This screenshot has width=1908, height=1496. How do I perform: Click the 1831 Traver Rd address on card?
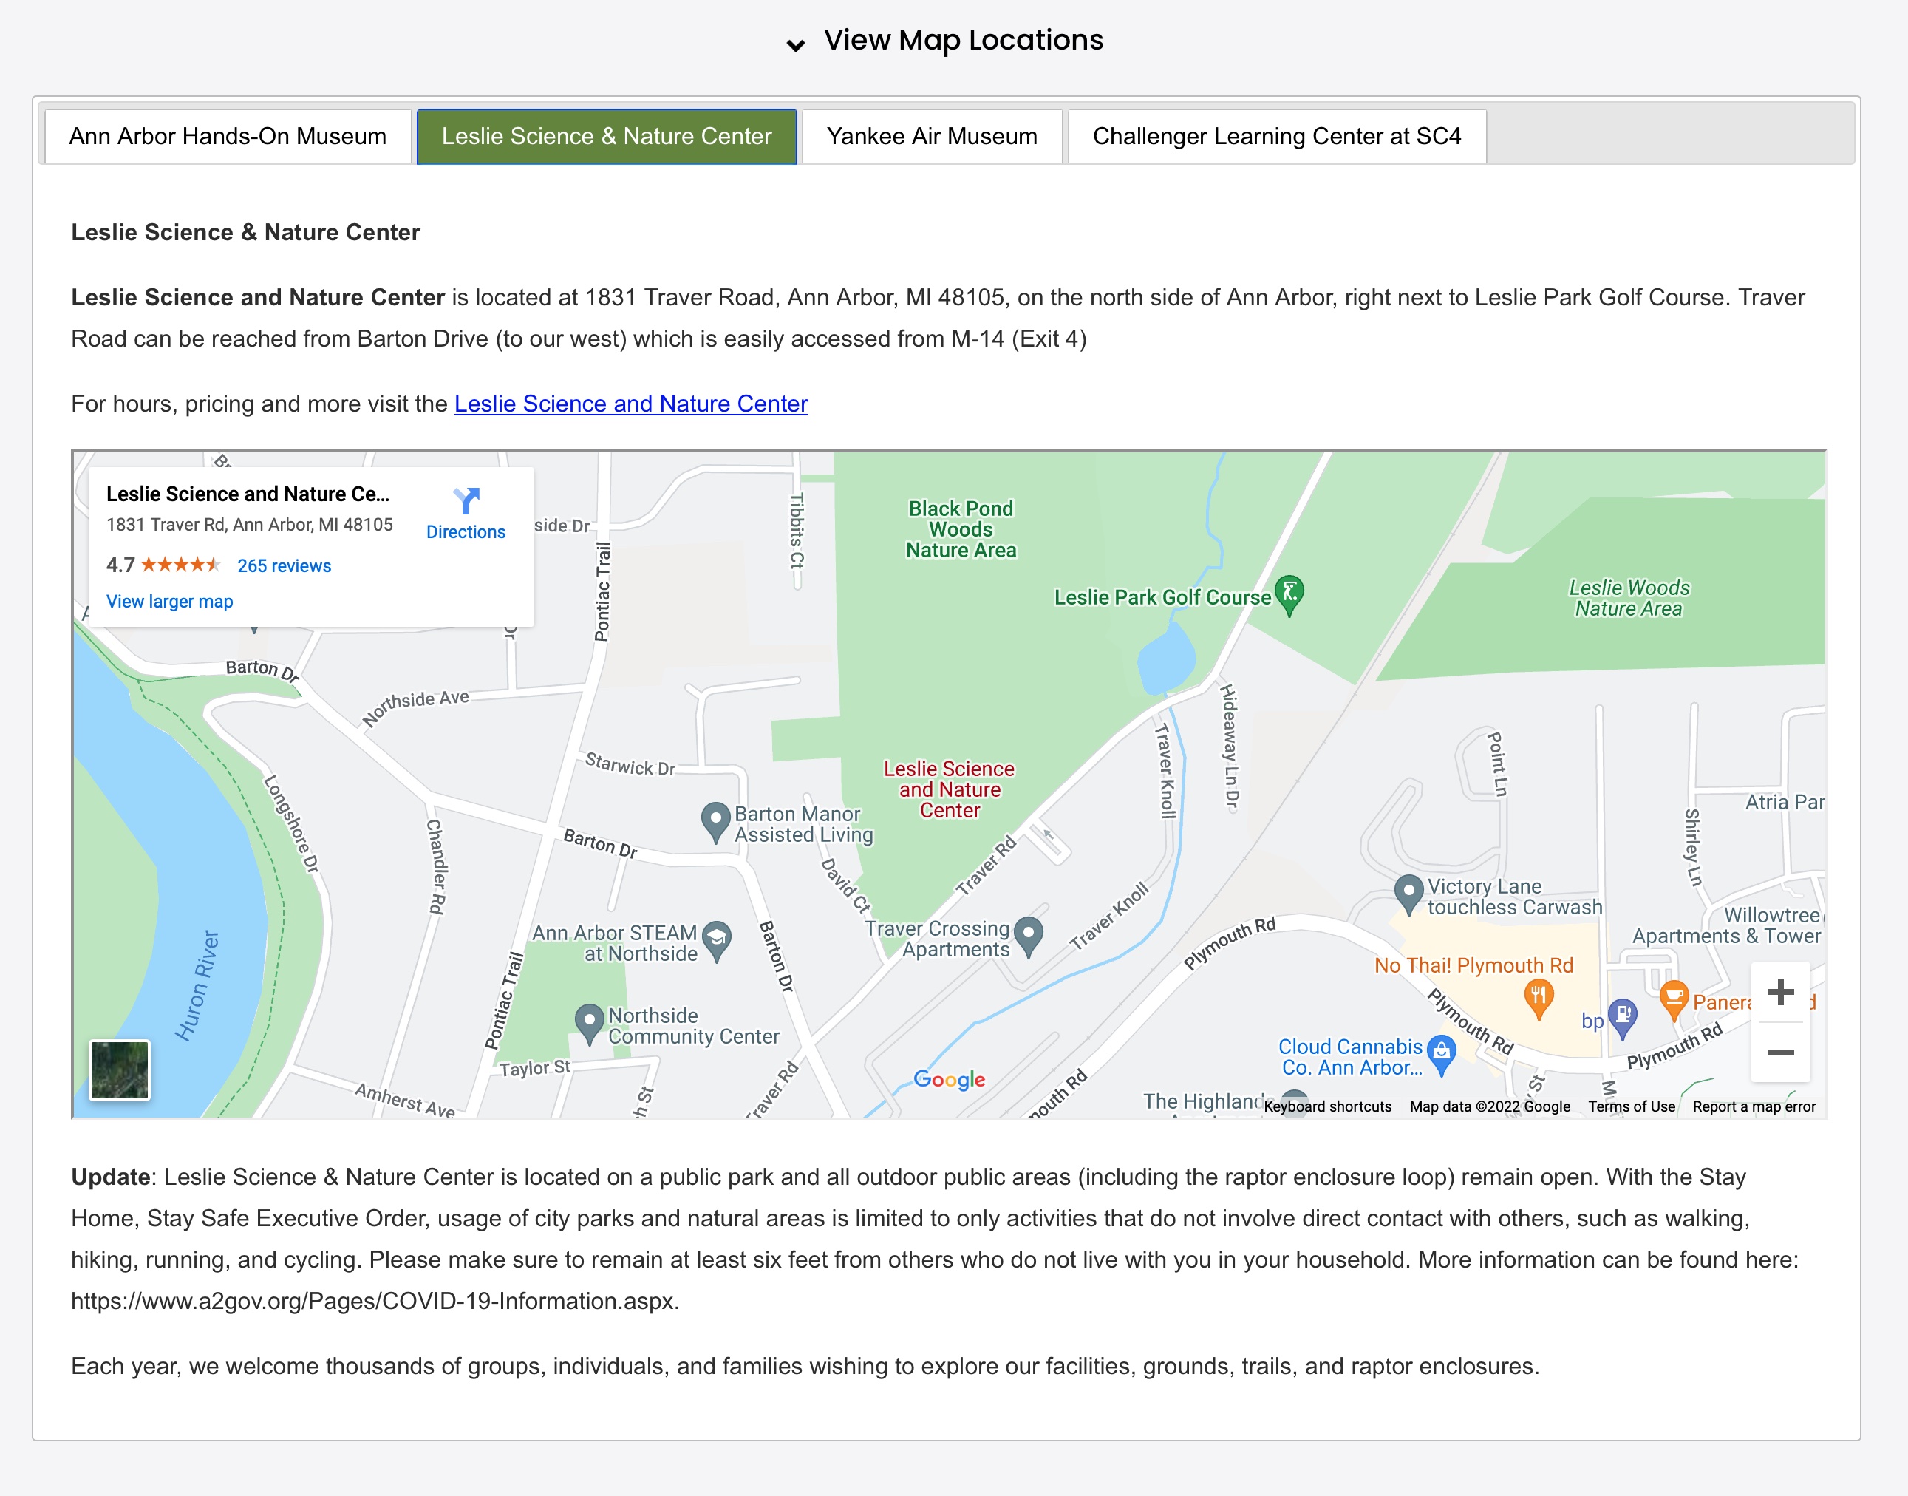point(250,525)
